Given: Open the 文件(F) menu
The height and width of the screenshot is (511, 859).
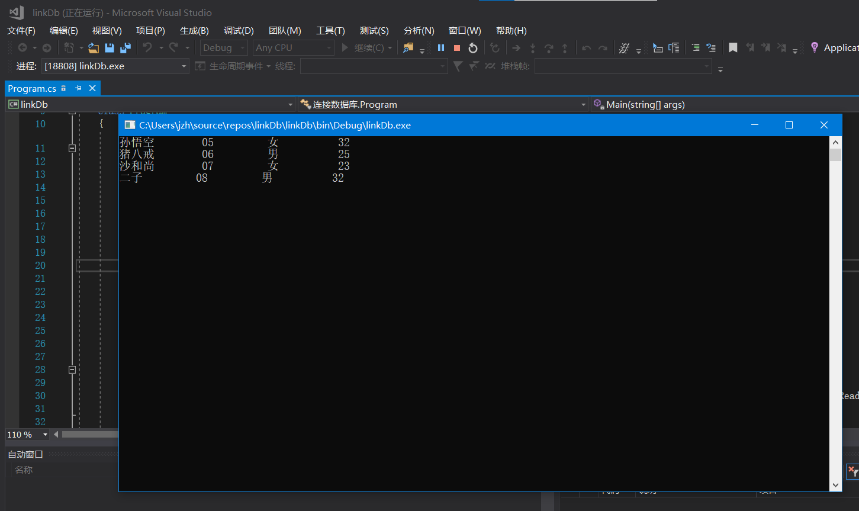Looking at the screenshot, I should (x=21, y=31).
